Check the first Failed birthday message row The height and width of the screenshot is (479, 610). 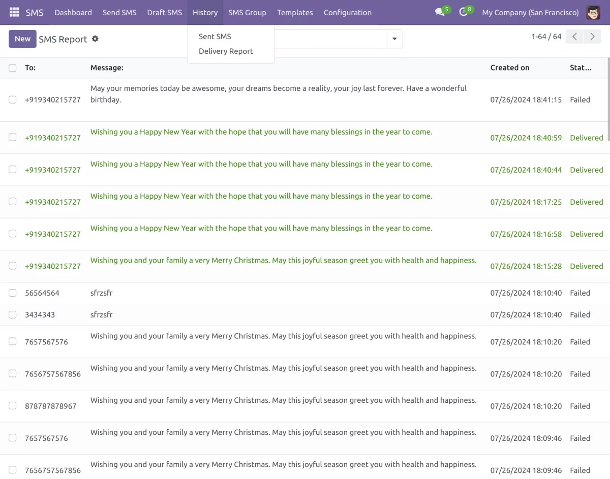pyautogui.click(x=12, y=100)
